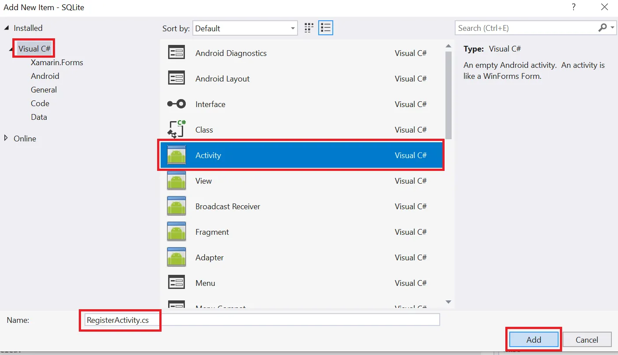Select the Activity android icon

click(x=177, y=155)
